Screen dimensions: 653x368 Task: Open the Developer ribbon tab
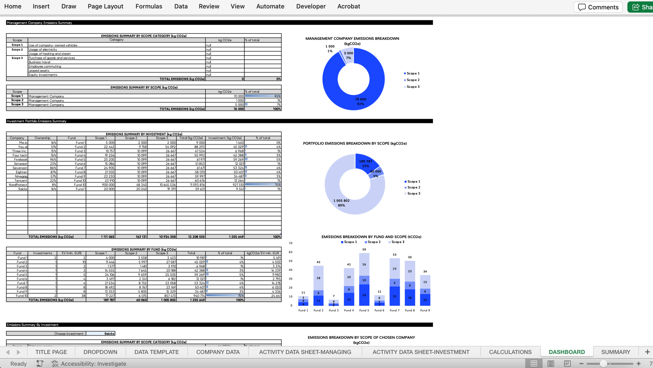tap(311, 6)
